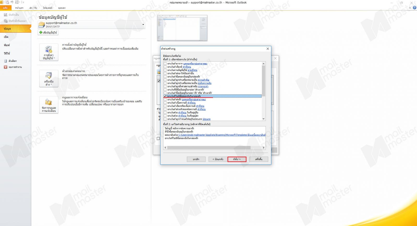Toggle the checkbox in the rules list behind the wizard

pos(159,81)
